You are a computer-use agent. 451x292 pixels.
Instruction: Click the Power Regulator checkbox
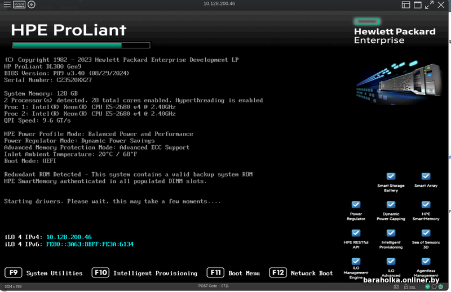pos(356,204)
